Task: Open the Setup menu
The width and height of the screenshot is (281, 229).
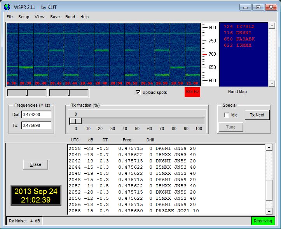Action: [24, 17]
